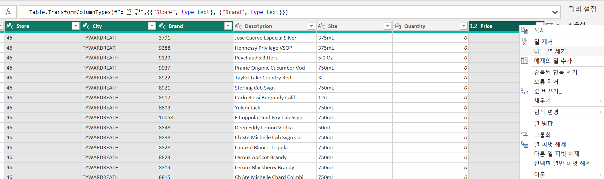Click 쿼리 설정 panel title
Viewport: 604px width, 179px height.
click(x=582, y=9)
